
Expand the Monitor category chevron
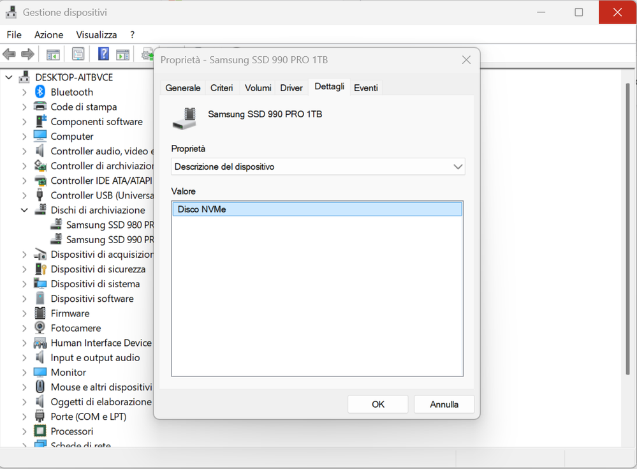point(24,372)
